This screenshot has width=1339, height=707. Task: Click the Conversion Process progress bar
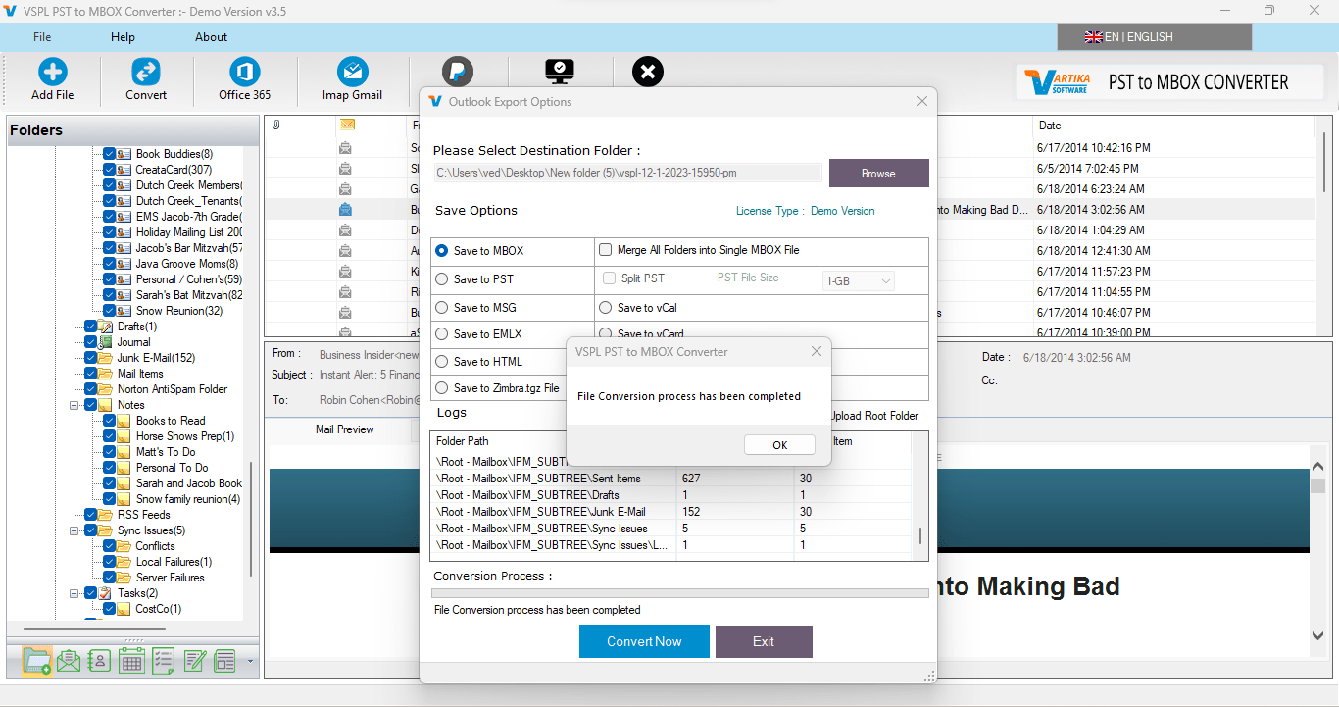click(680, 593)
